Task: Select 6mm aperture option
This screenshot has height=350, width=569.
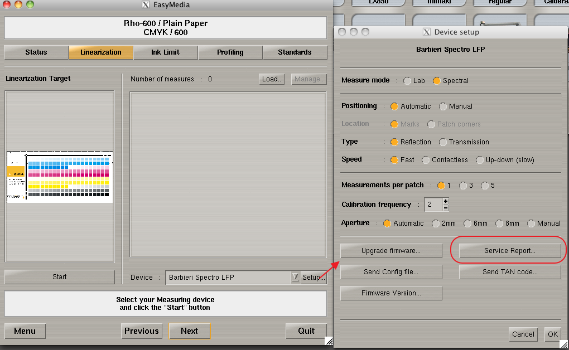Action: (x=467, y=223)
